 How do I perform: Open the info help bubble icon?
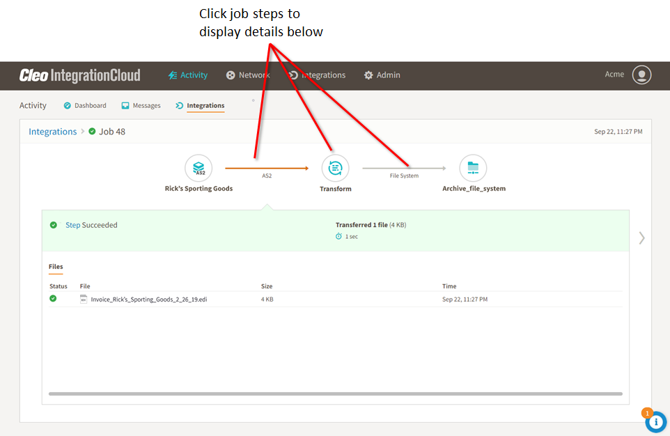click(655, 421)
